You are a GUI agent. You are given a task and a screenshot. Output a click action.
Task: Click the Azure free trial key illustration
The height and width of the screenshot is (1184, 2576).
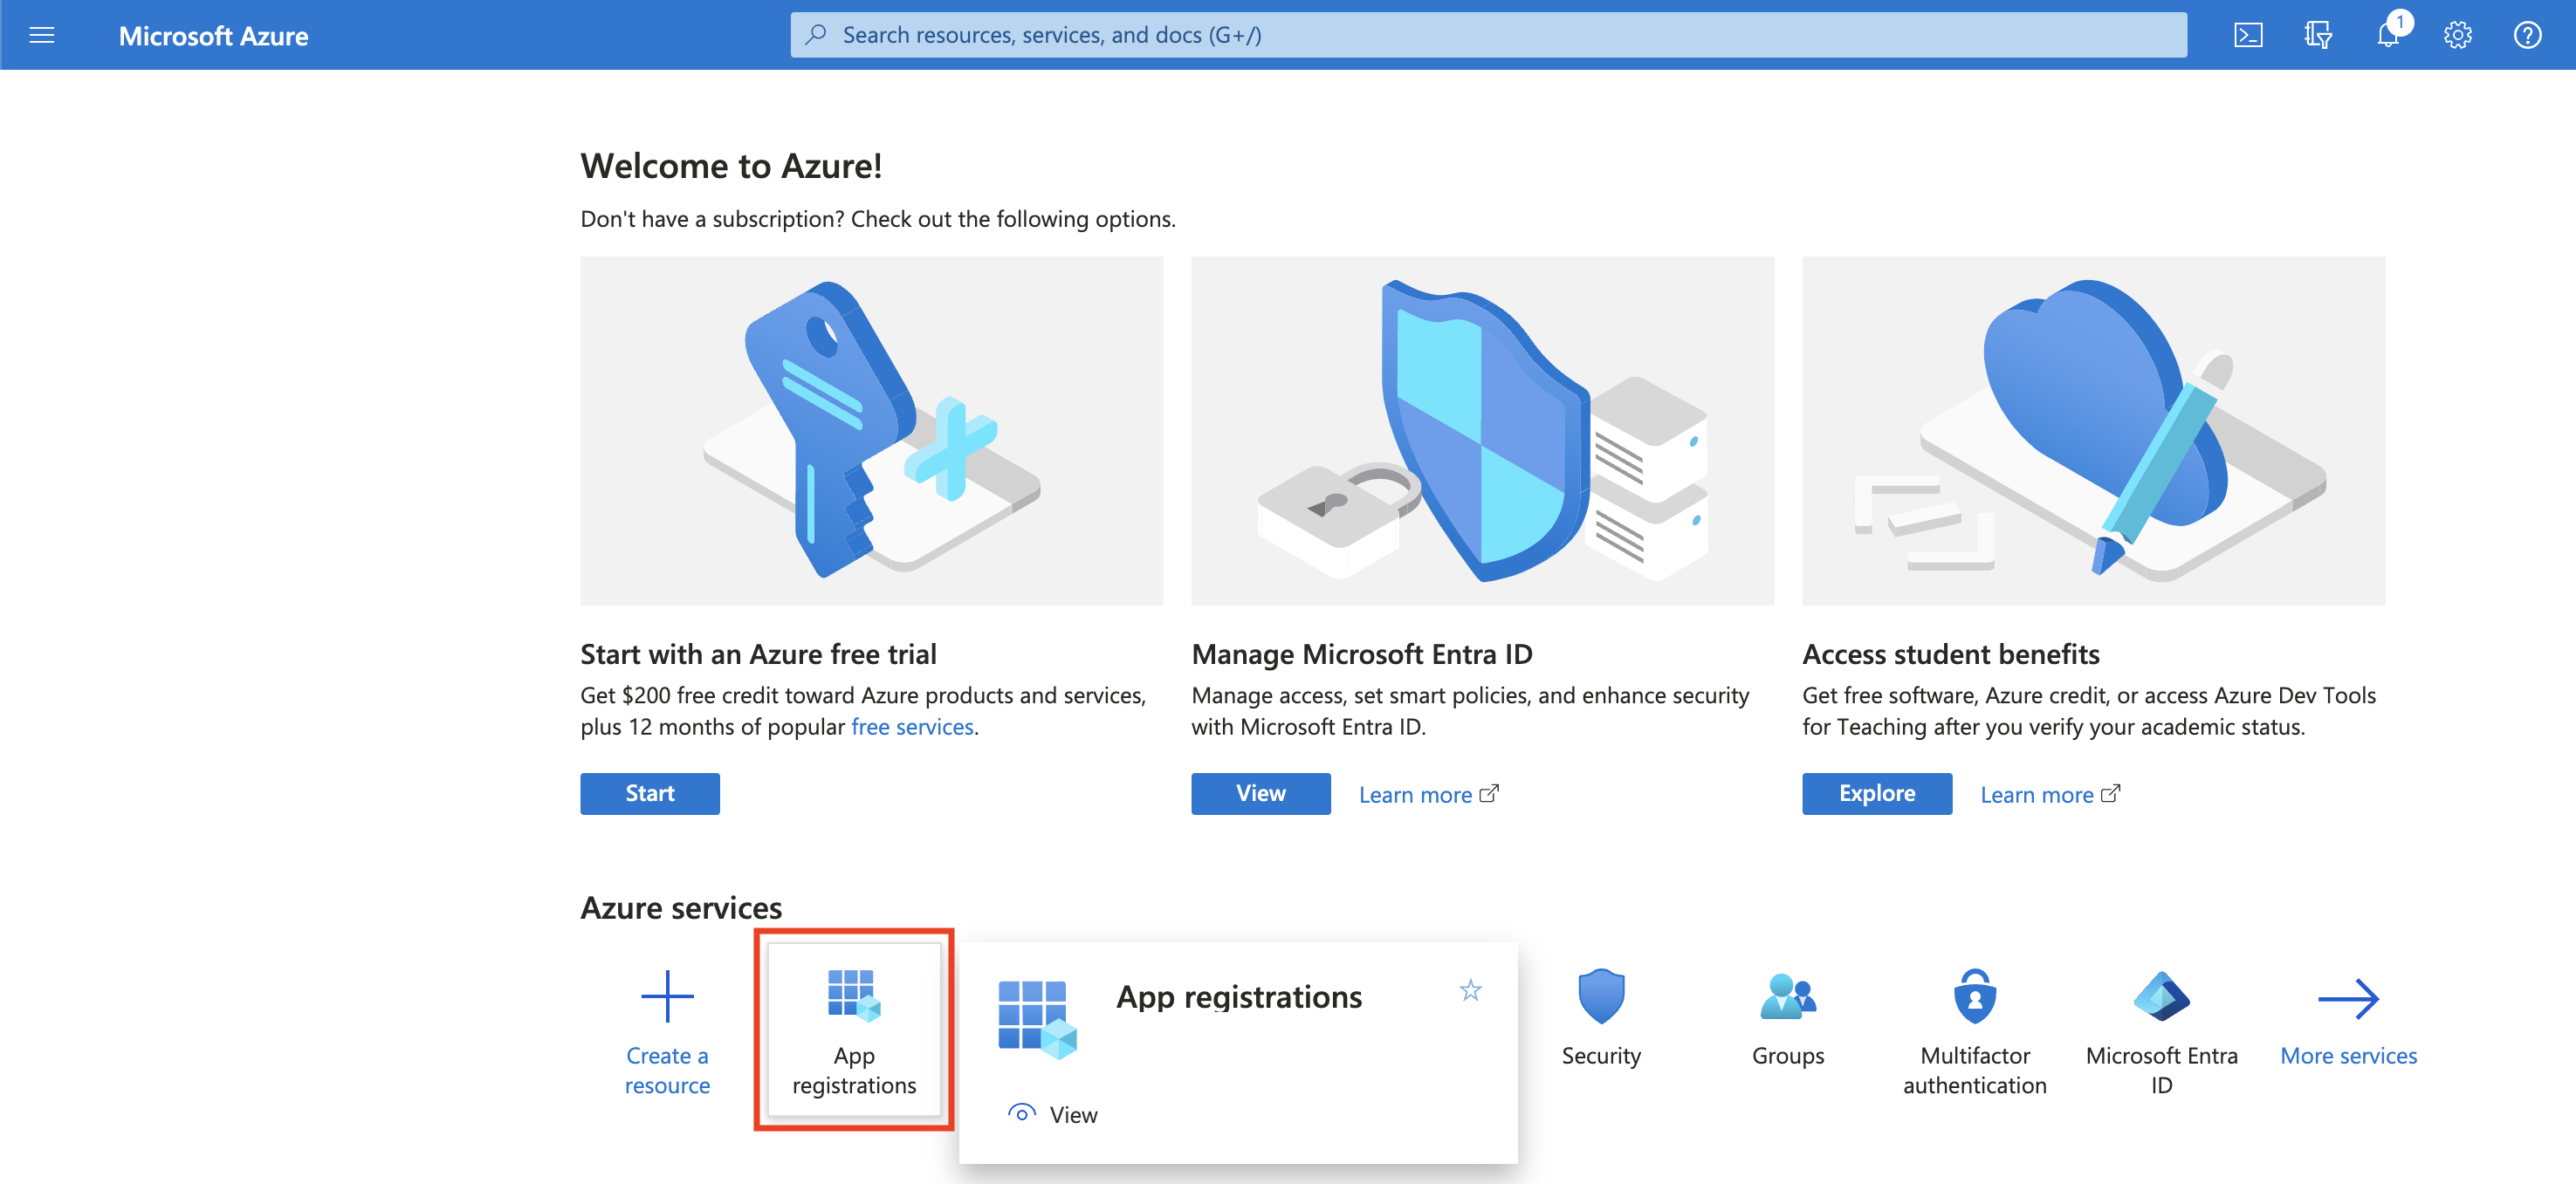(x=871, y=431)
